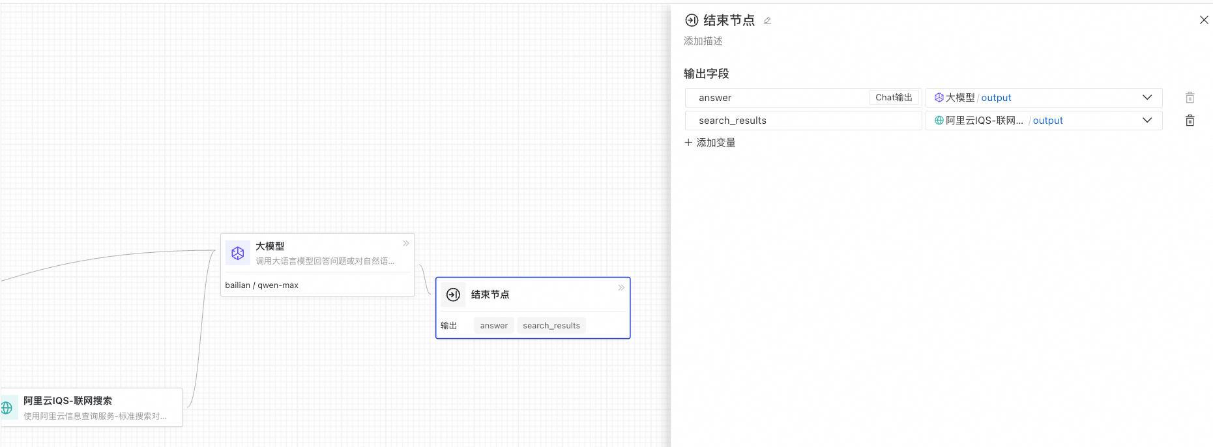Click the plus icon before 添加变量

click(x=688, y=142)
